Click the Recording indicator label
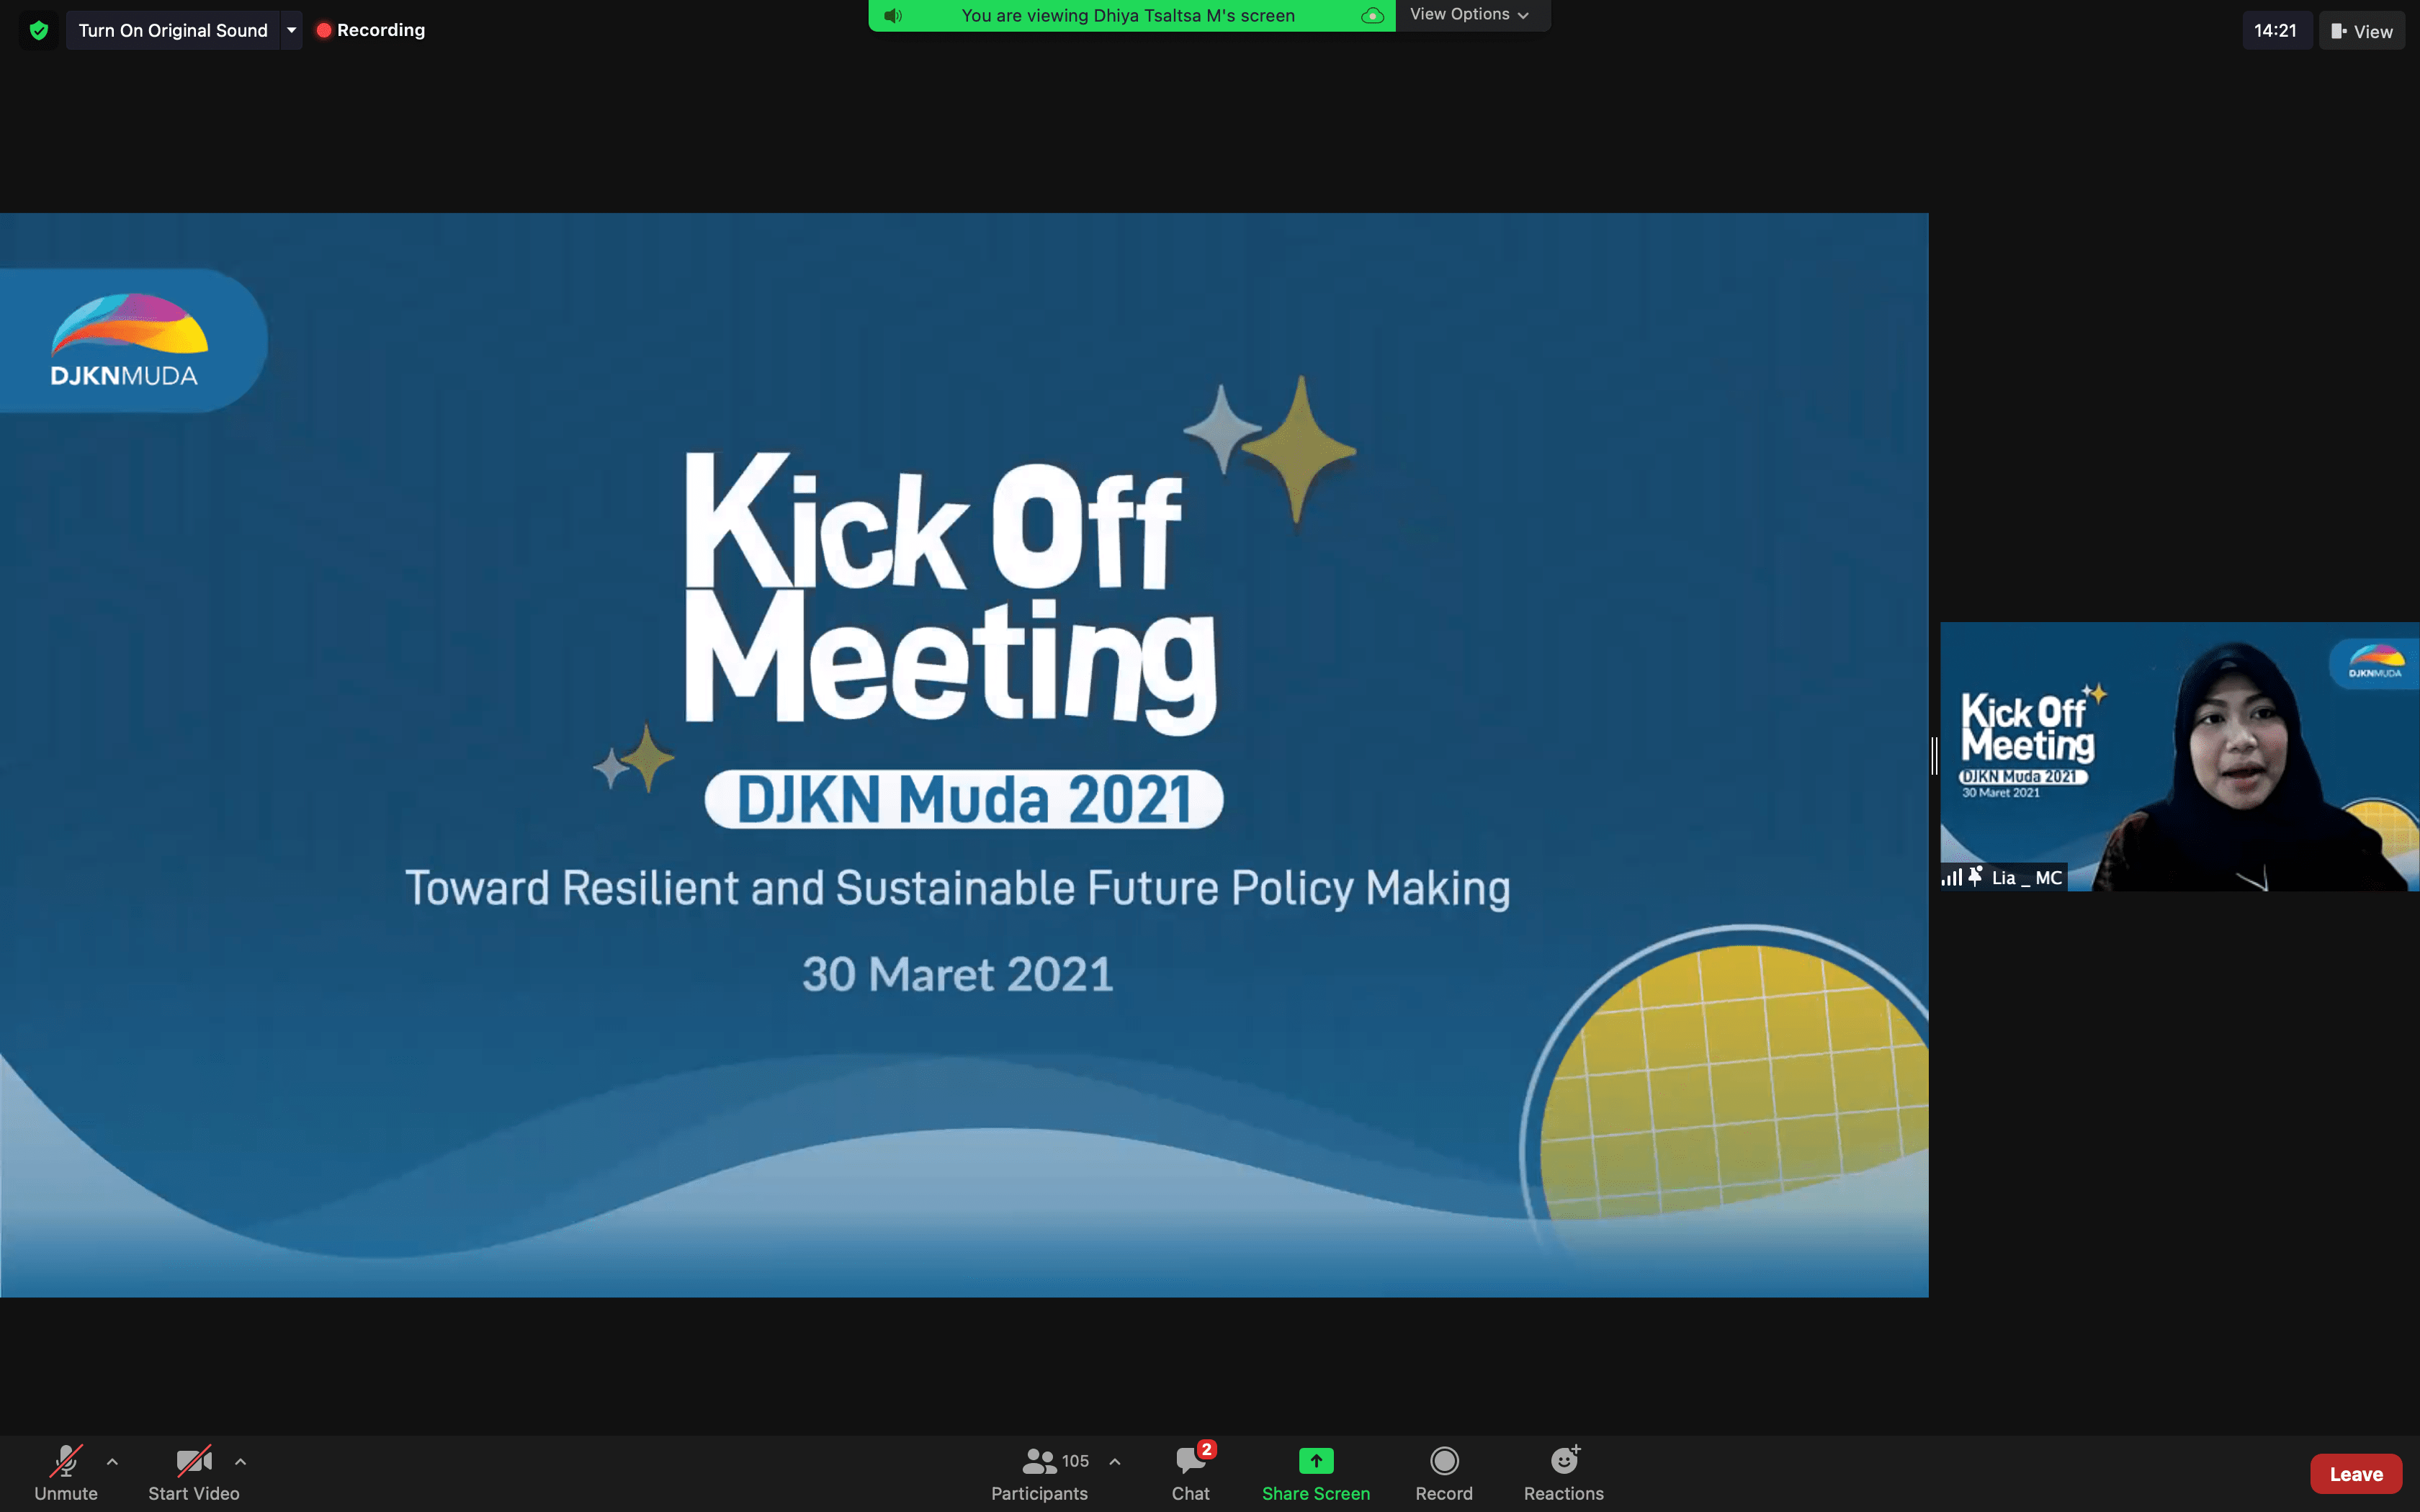 click(x=380, y=30)
